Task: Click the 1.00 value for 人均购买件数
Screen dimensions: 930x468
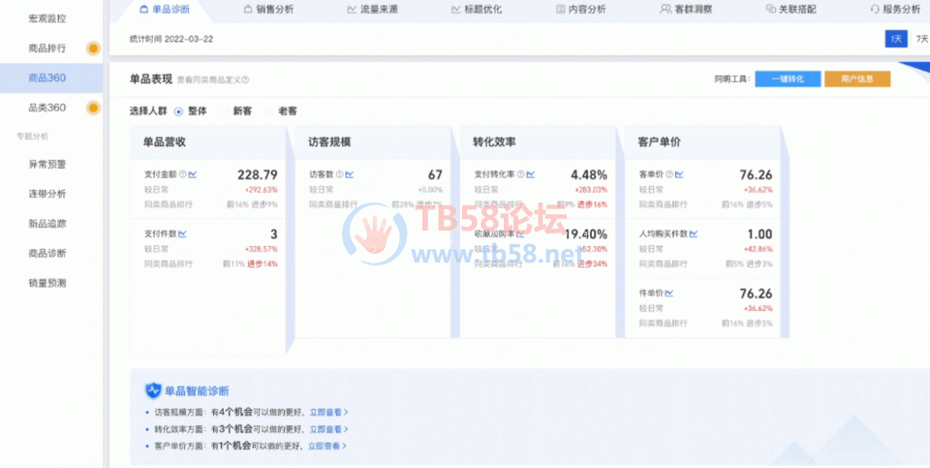Action: pyautogui.click(x=759, y=234)
